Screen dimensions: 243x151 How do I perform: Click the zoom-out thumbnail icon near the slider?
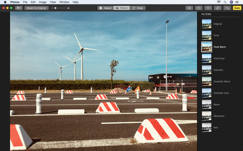tap(52, 8)
